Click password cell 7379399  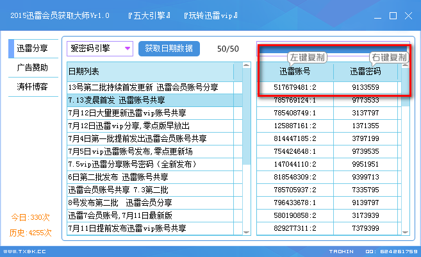coord(365,228)
